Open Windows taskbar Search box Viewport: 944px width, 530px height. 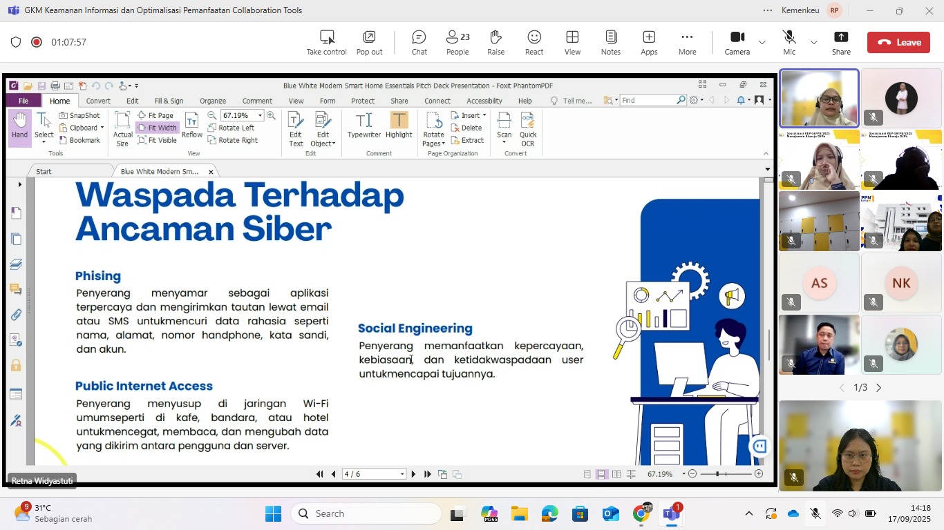coord(366,513)
